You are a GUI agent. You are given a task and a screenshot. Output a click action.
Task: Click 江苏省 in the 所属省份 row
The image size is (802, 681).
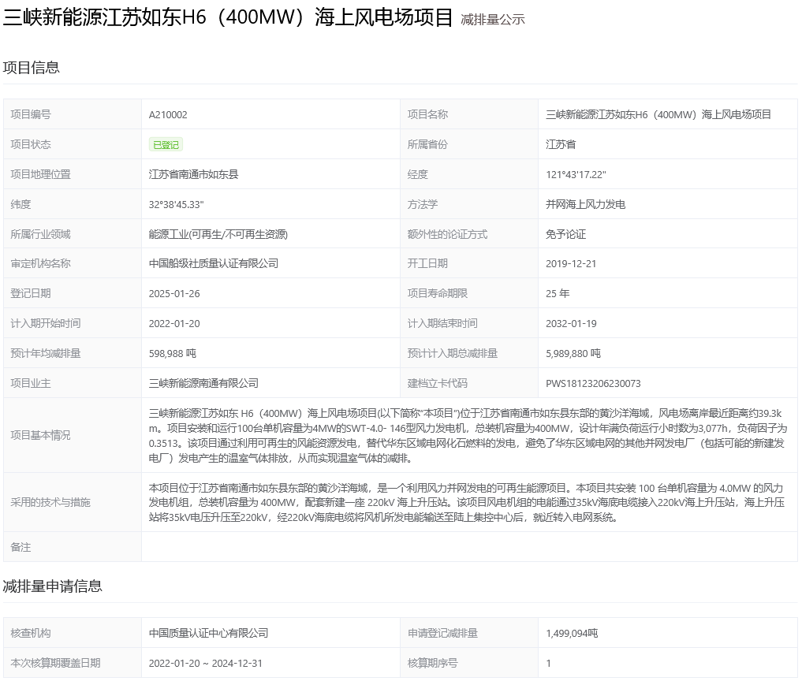(561, 145)
